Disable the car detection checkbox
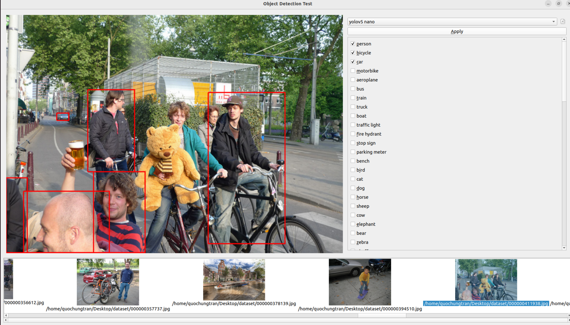The image size is (570, 325). click(353, 62)
